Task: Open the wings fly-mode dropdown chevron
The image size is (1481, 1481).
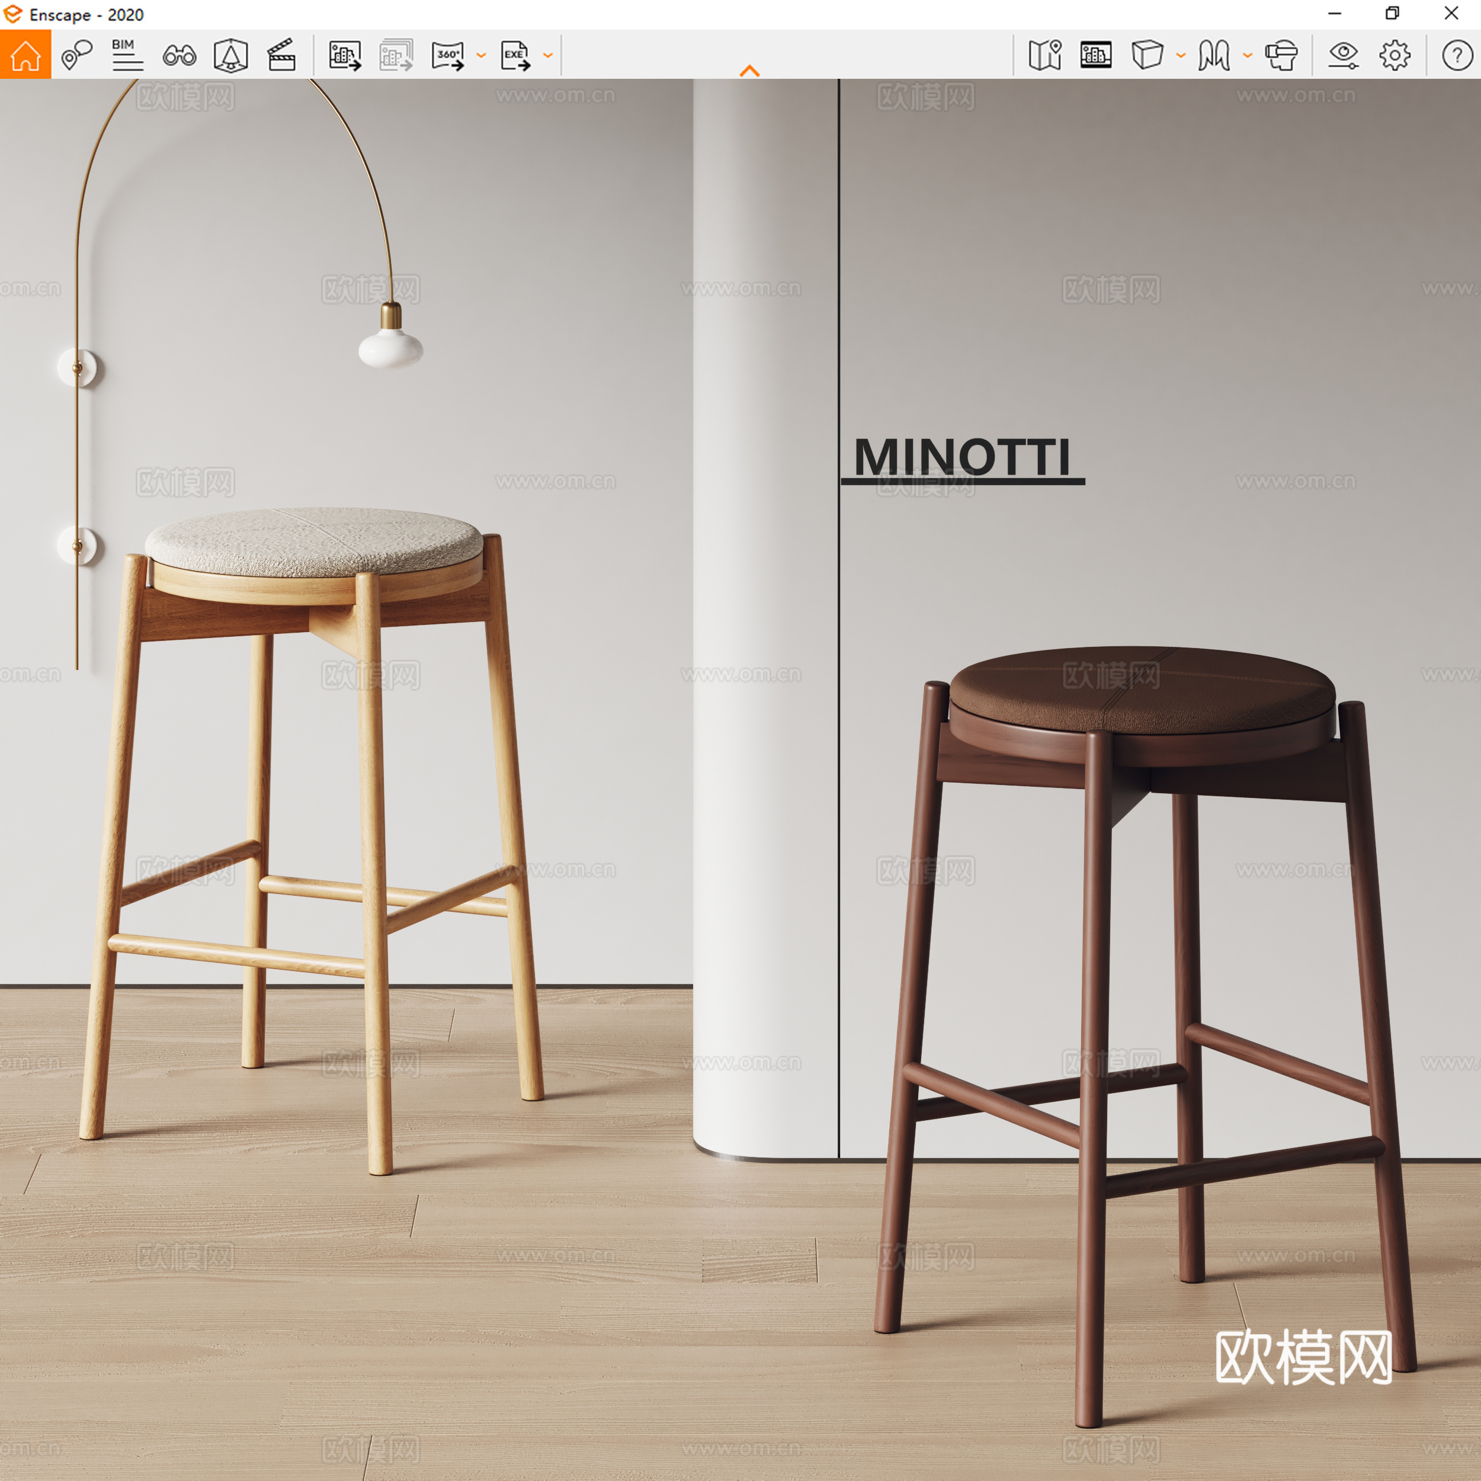Action: (x=1249, y=55)
